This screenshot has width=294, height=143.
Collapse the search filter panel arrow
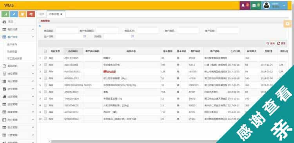point(40,26)
